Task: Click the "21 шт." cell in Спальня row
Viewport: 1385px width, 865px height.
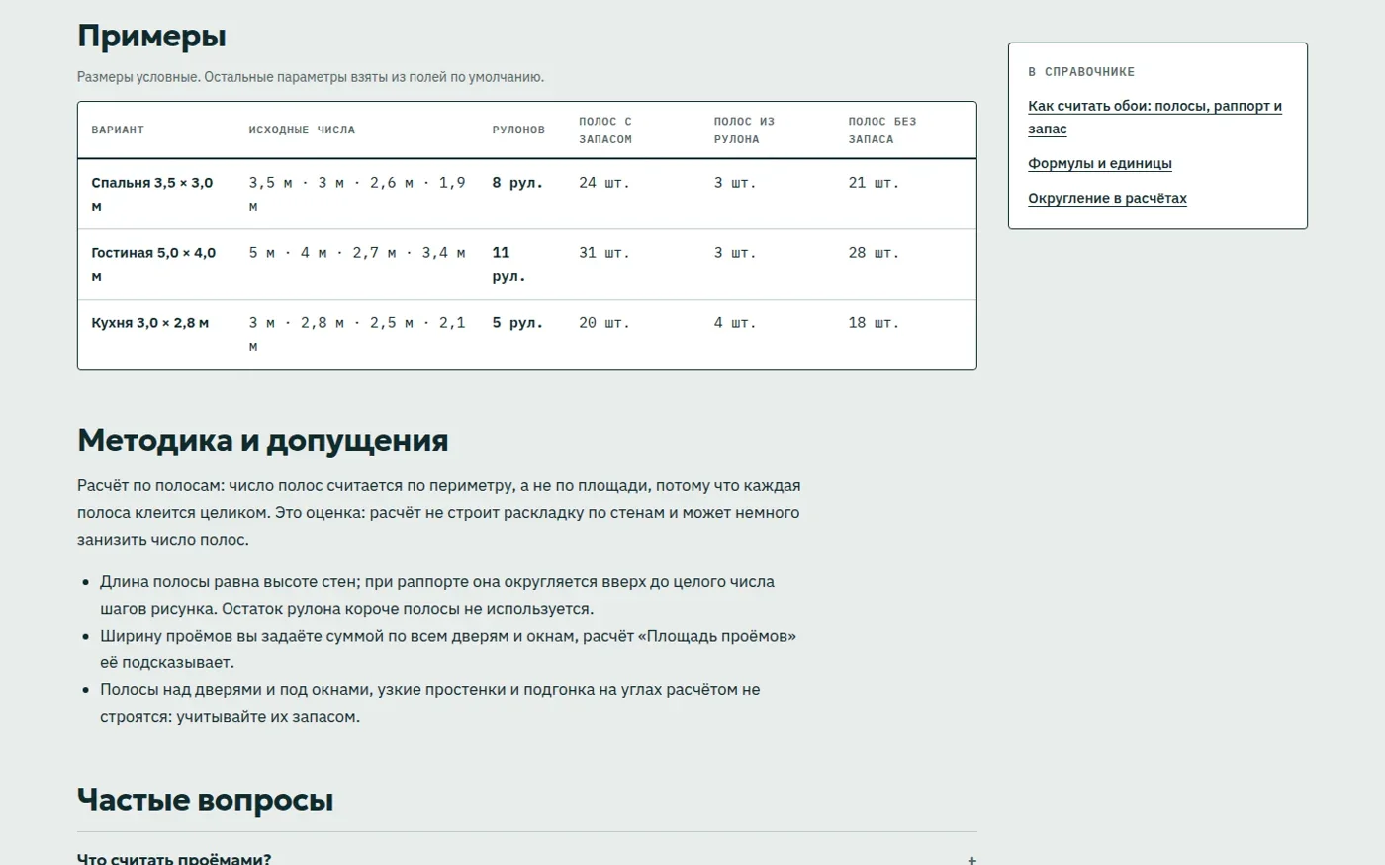Action: coord(874,183)
